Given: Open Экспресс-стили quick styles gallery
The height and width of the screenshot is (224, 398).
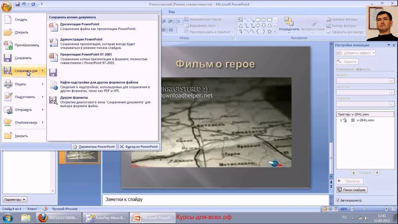Looking at the screenshot, I should click(312, 25).
